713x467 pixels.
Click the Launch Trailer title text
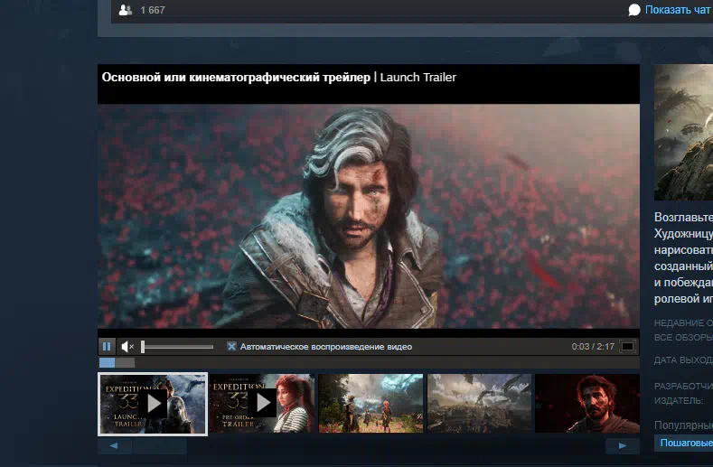(x=417, y=78)
